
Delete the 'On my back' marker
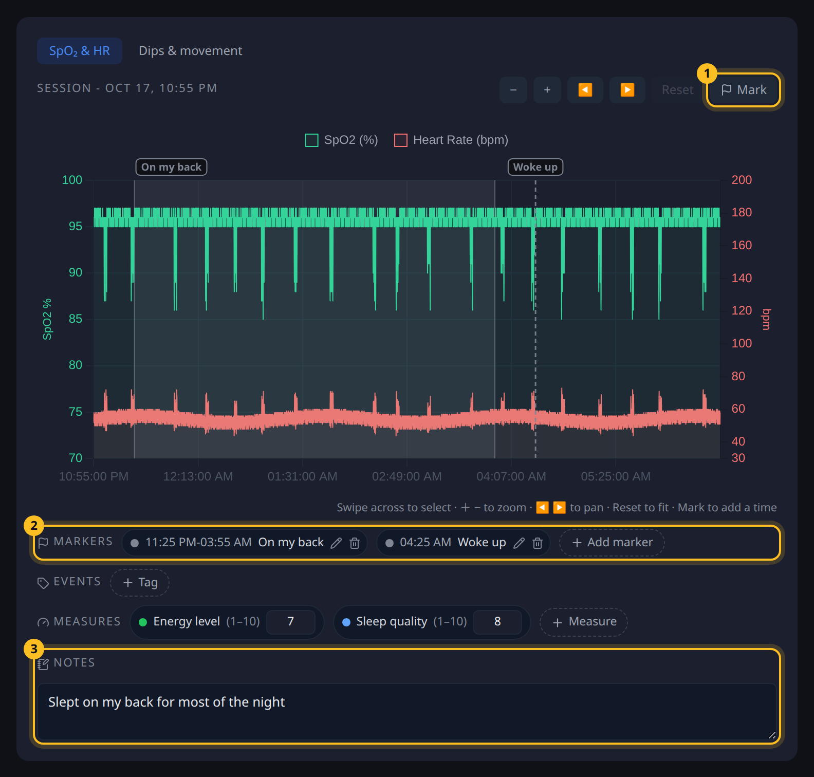point(355,543)
